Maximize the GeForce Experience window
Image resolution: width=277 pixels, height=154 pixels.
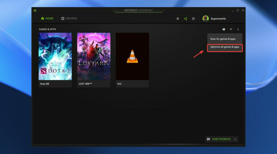238,10
